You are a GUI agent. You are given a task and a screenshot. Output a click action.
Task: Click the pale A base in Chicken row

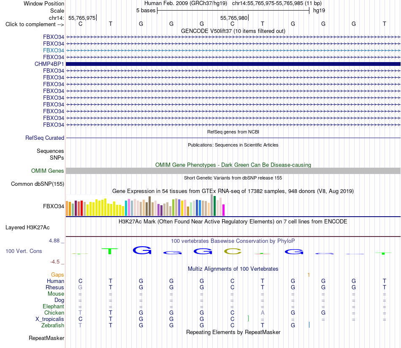click(263, 313)
